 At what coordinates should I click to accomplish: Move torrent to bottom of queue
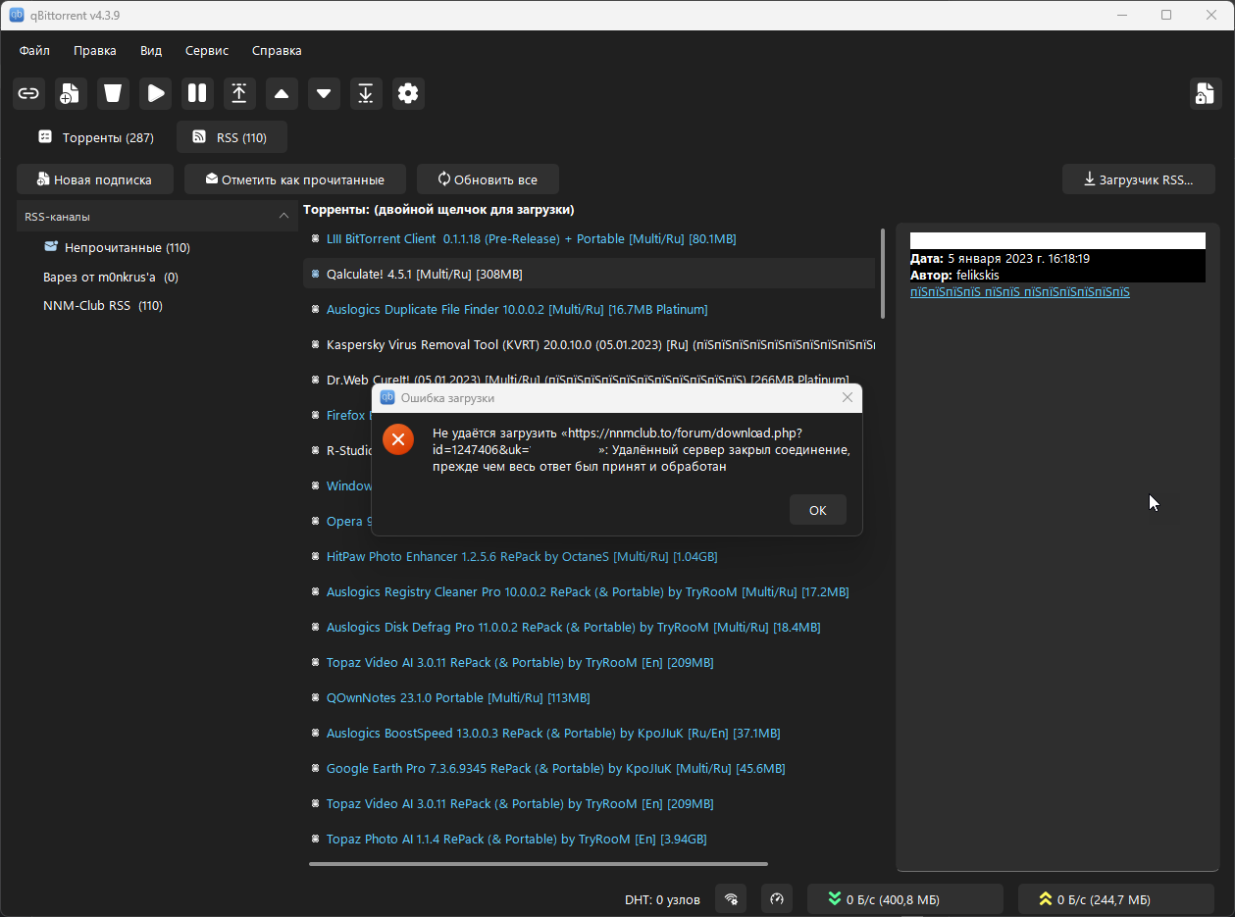[366, 93]
